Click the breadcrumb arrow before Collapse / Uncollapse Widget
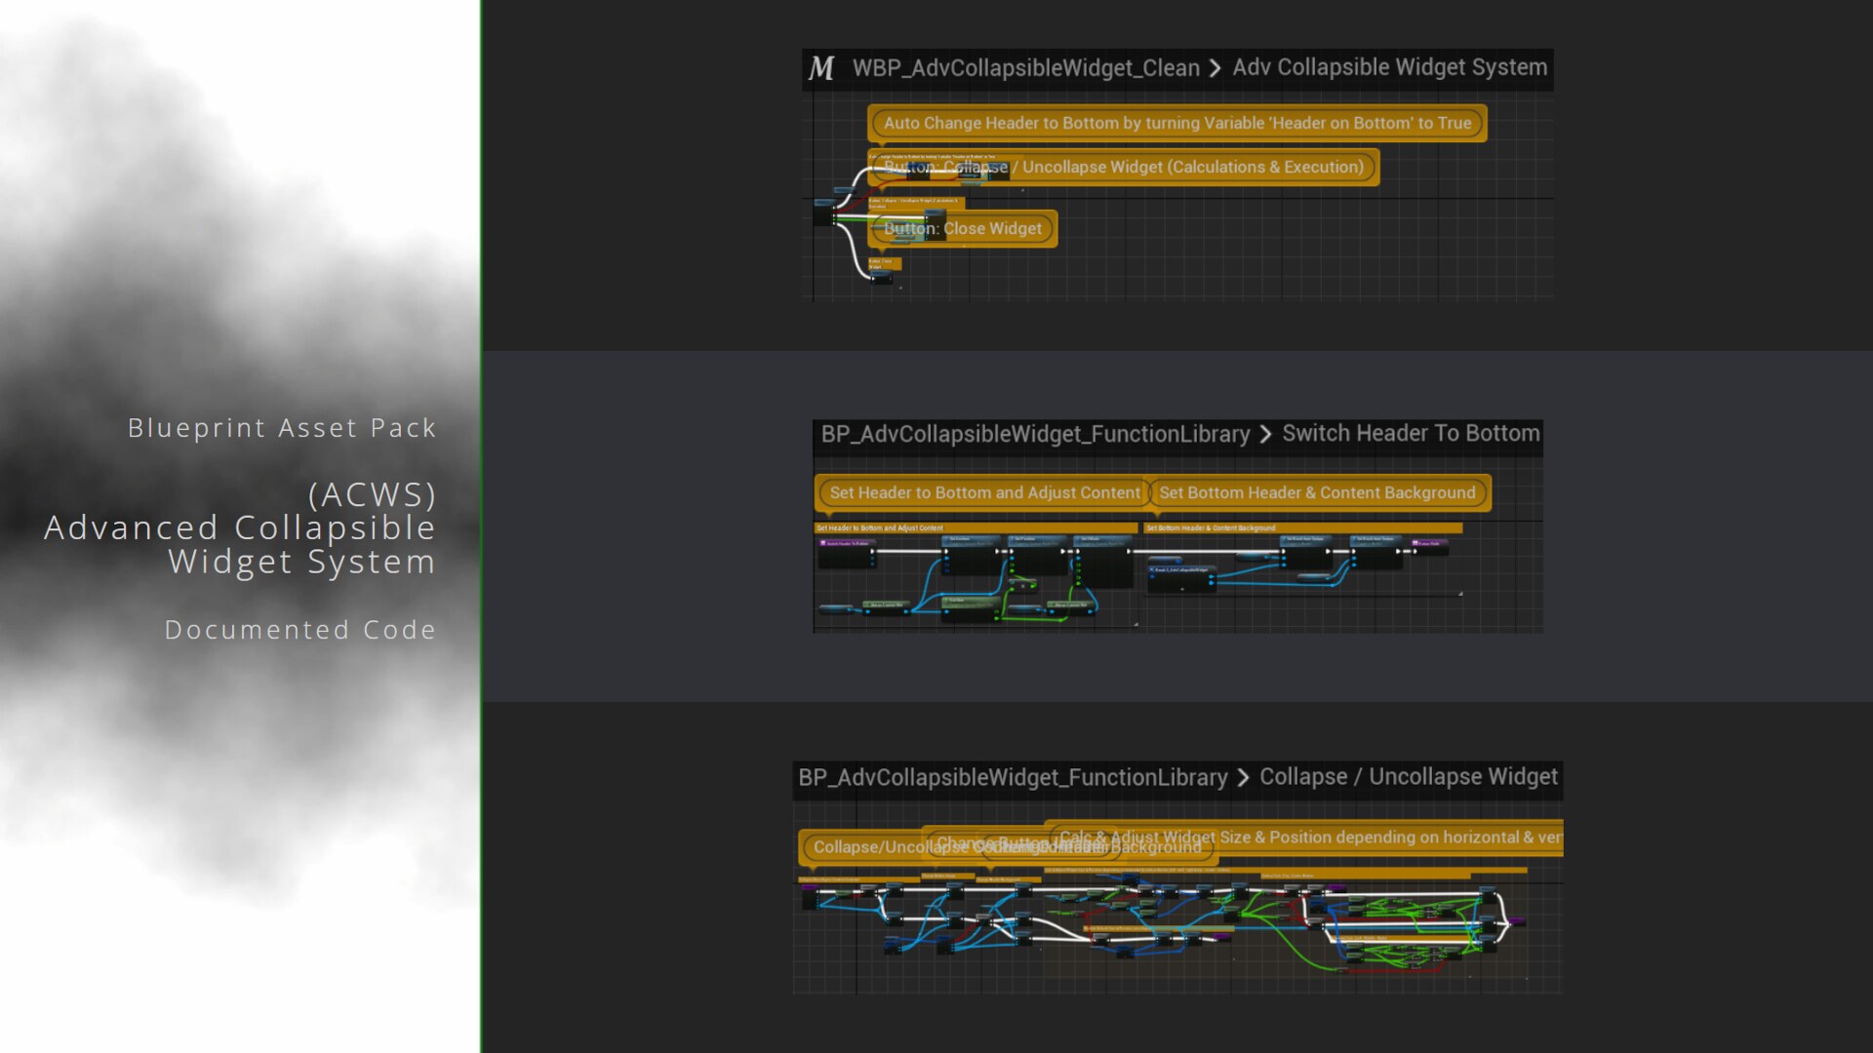Viewport: 1873px width, 1053px height. tap(1243, 777)
